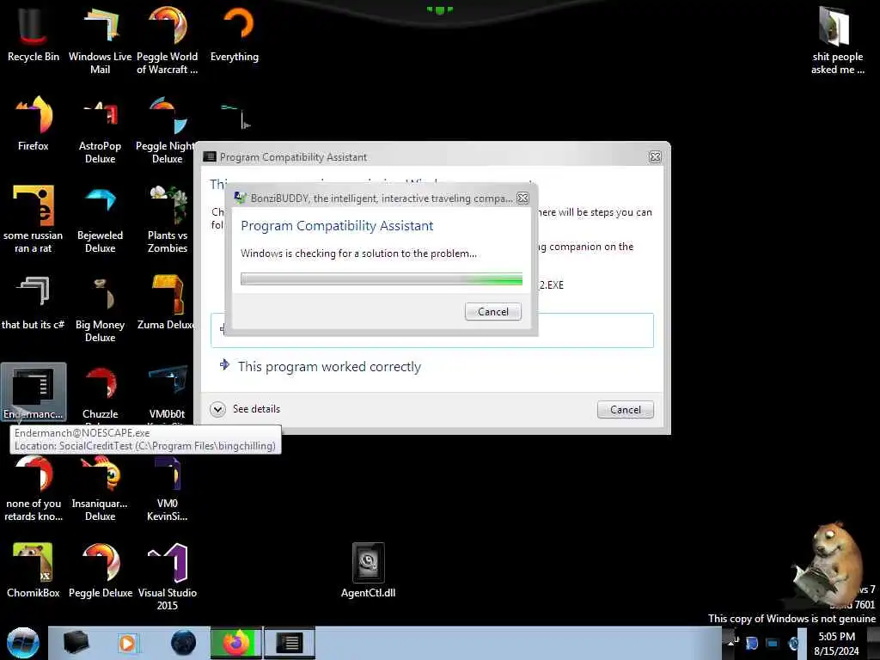Open the Windows Start menu
Image resolution: width=880 pixels, height=660 pixels.
[22, 643]
